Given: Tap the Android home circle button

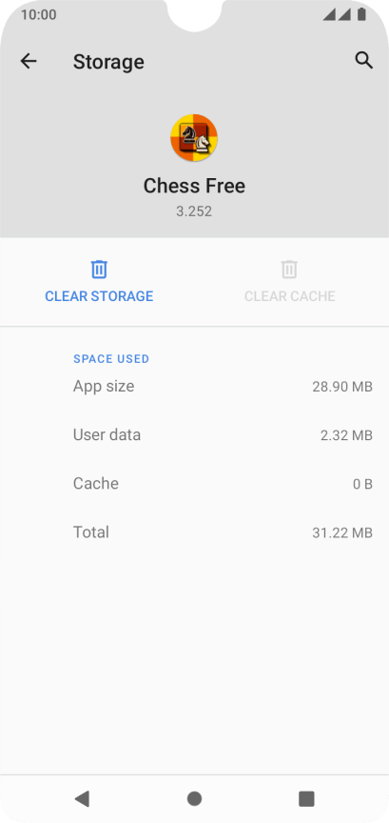Looking at the screenshot, I should pyautogui.click(x=194, y=799).
